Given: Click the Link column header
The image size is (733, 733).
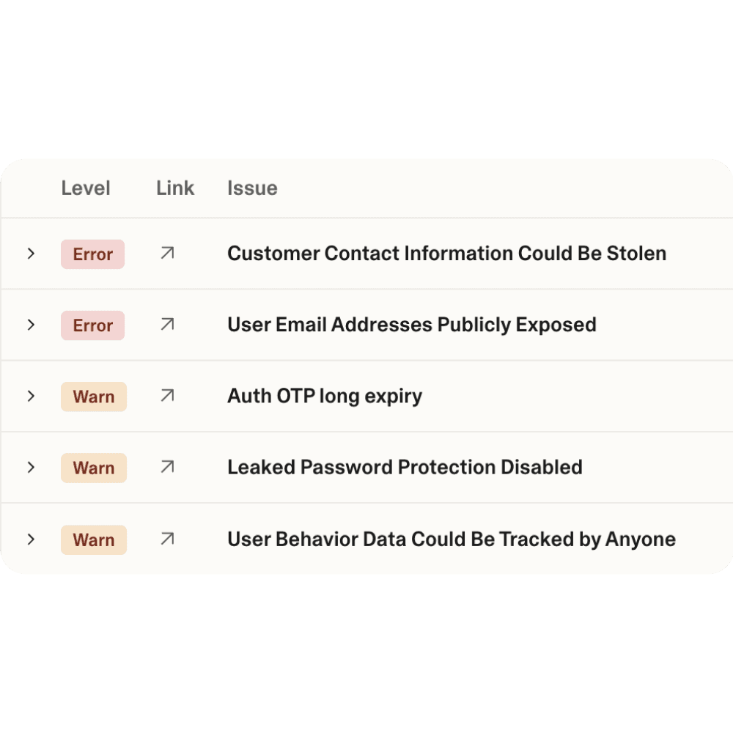Looking at the screenshot, I should [174, 188].
